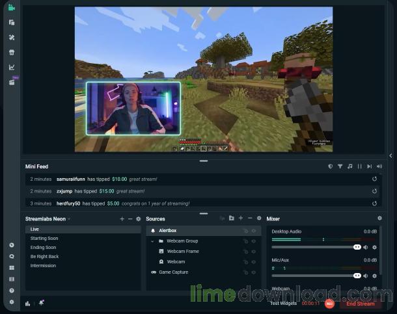The height and width of the screenshot is (314, 397).
Task: Mute Desktop Audio speaker icon
Action: pos(366,247)
